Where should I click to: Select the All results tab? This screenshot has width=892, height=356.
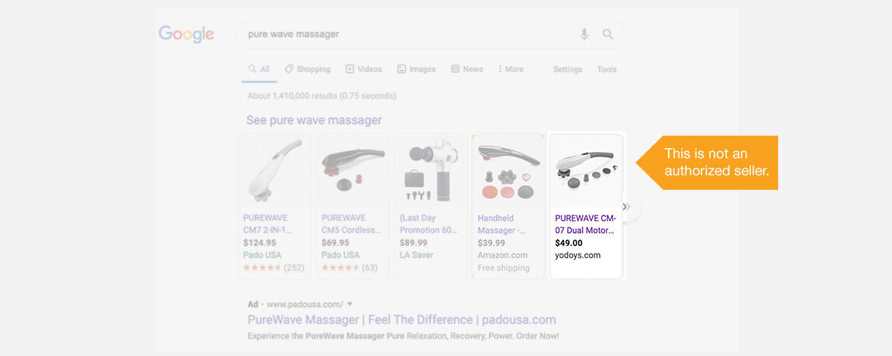tap(259, 69)
